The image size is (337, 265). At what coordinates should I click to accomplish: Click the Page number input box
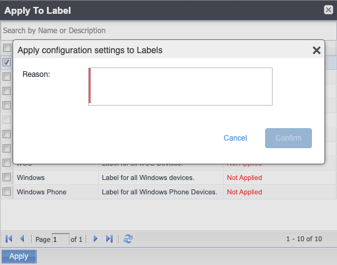(x=61, y=239)
